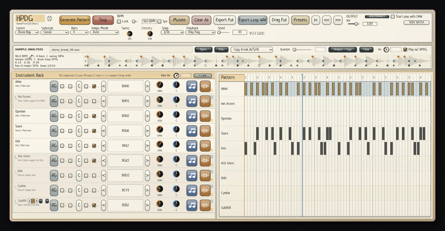Enable the BPM Lock checkbox
Screen dimensions: 445x231
click(119, 21)
